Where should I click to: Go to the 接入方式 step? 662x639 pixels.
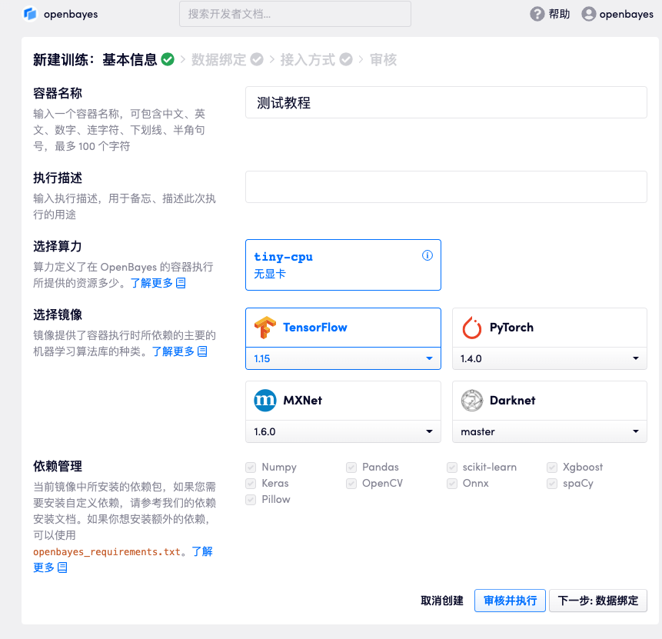308,60
